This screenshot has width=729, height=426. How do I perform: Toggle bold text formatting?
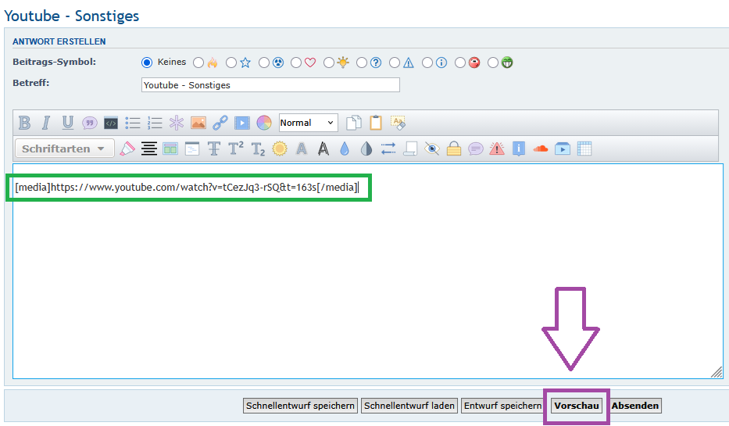[25, 123]
